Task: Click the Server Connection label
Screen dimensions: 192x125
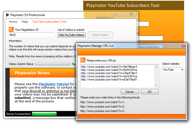Action: [18, 114]
